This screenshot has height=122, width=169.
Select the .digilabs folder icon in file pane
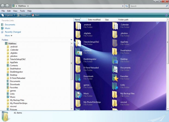pos(78,34)
